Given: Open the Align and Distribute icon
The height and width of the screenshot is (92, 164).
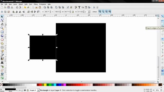Looking at the screenshot, I should [x=89, y=7].
